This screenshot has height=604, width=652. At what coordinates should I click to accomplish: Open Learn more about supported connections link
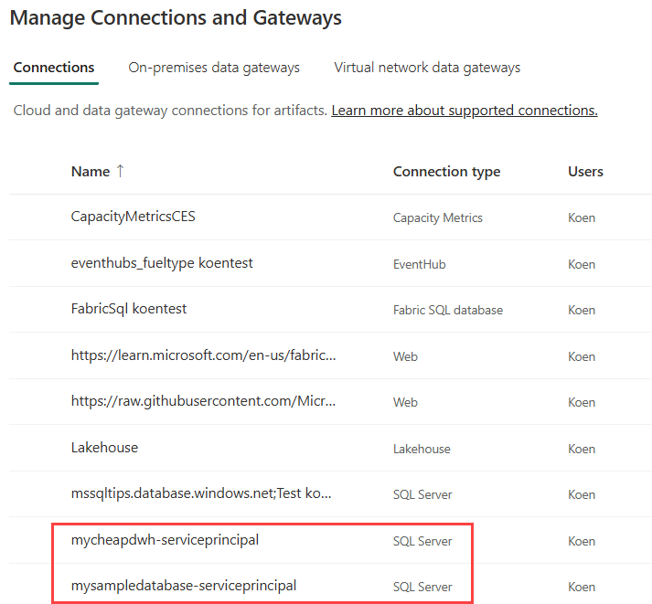pos(465,111)
